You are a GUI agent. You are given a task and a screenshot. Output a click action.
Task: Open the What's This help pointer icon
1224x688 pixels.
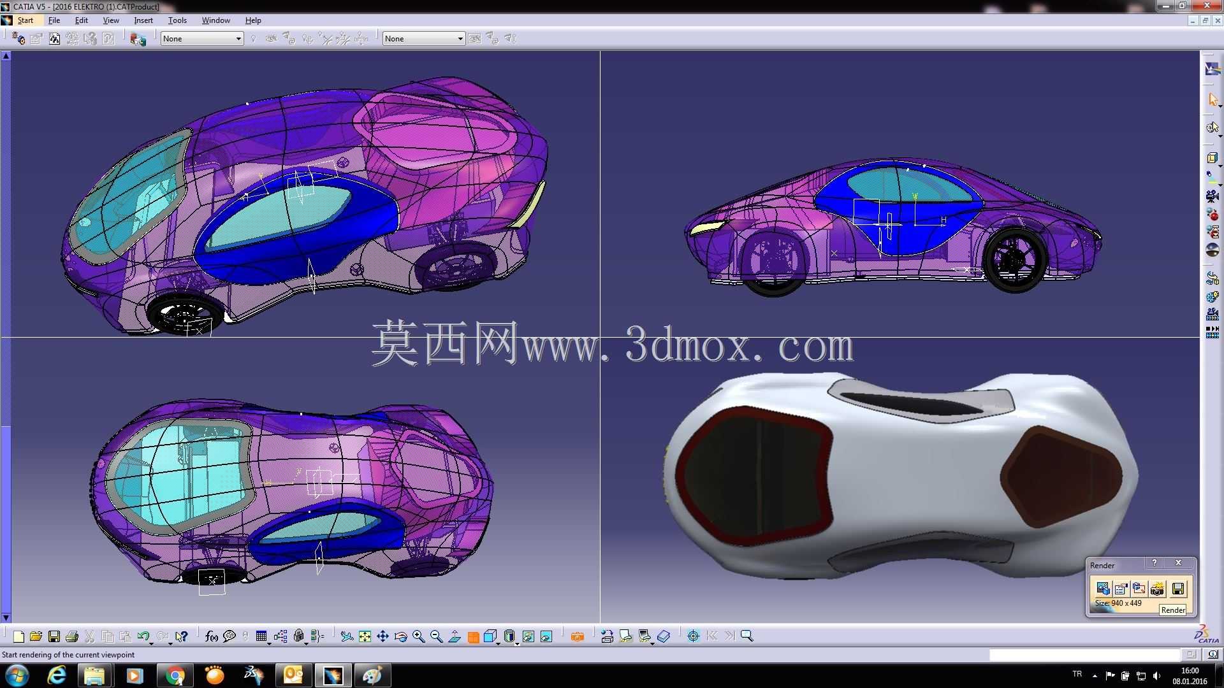point(181,636)
